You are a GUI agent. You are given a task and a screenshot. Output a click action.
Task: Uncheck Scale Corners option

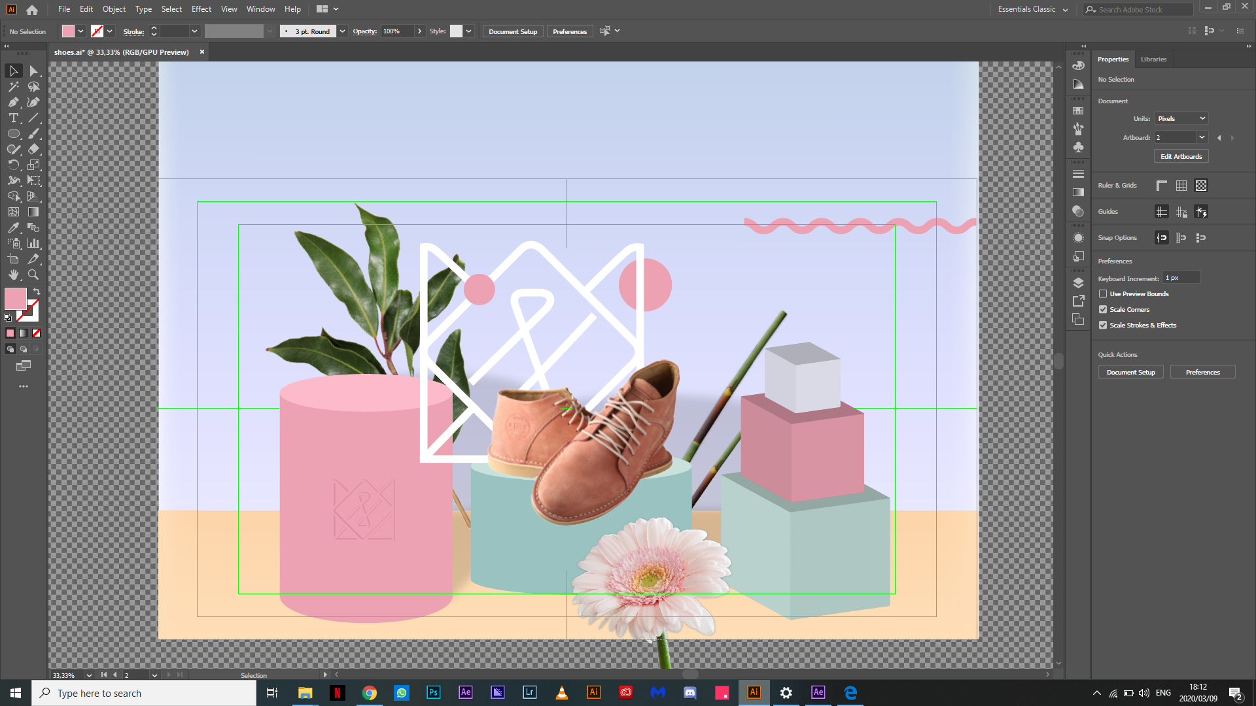(1103, 310)
